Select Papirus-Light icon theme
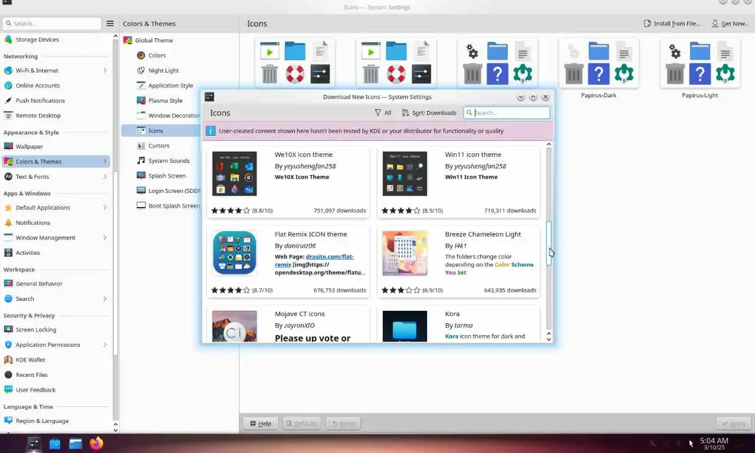The height and width of the screenshot is (453, 755). point(700,68)
